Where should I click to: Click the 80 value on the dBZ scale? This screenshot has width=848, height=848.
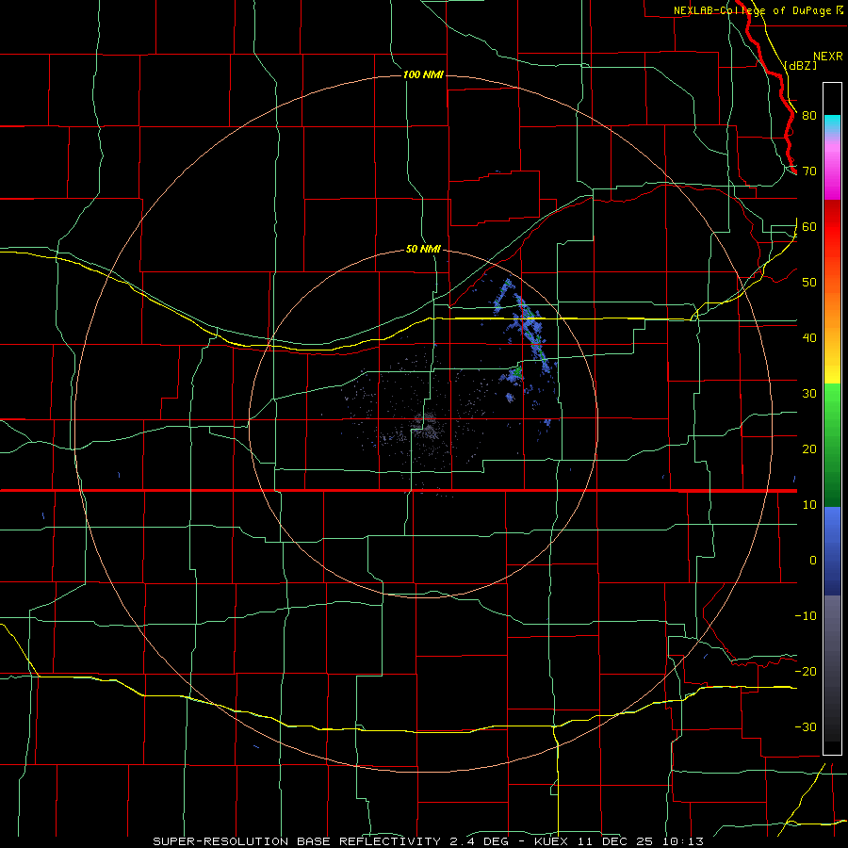pos(809,116)
